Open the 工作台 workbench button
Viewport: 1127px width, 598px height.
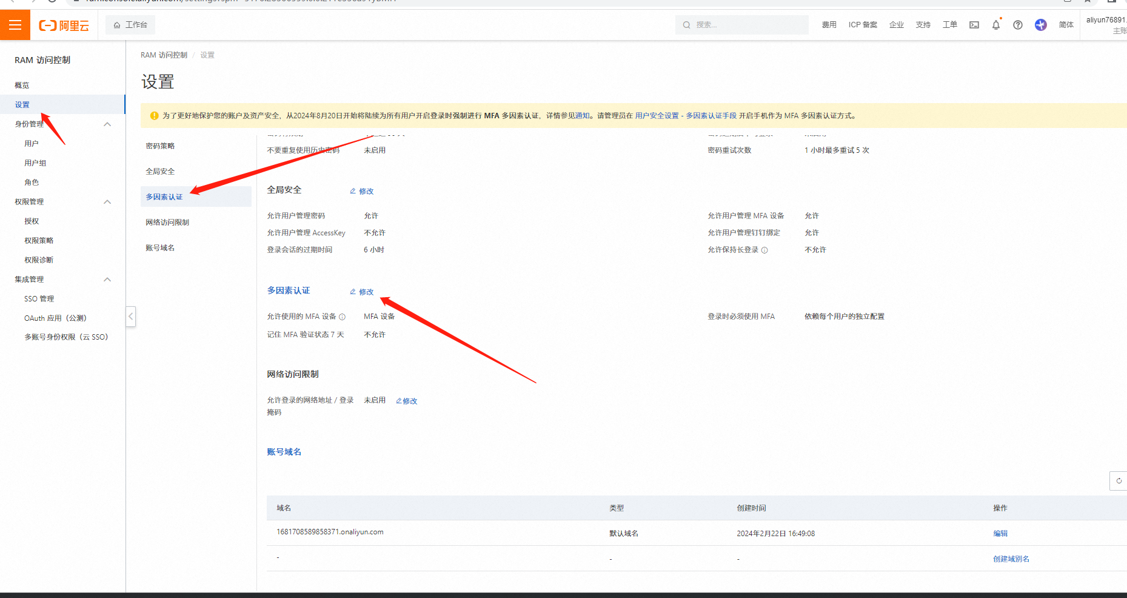[x=130, y=25]
